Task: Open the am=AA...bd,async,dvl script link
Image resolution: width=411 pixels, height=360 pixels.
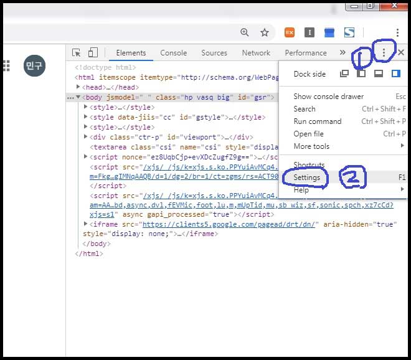Action: 242,205
